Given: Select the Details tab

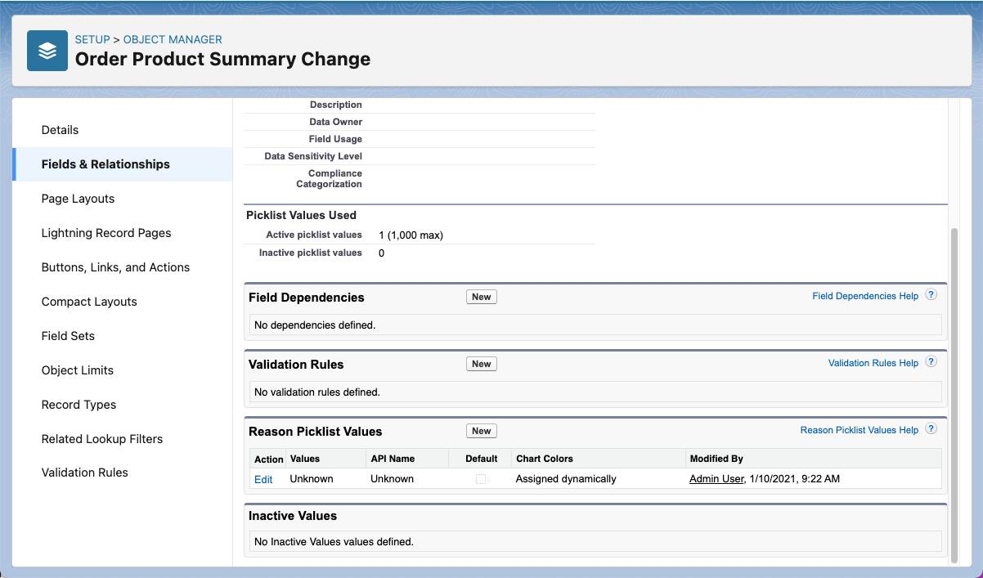Looking at the screenshot, I should click(60, 129).
